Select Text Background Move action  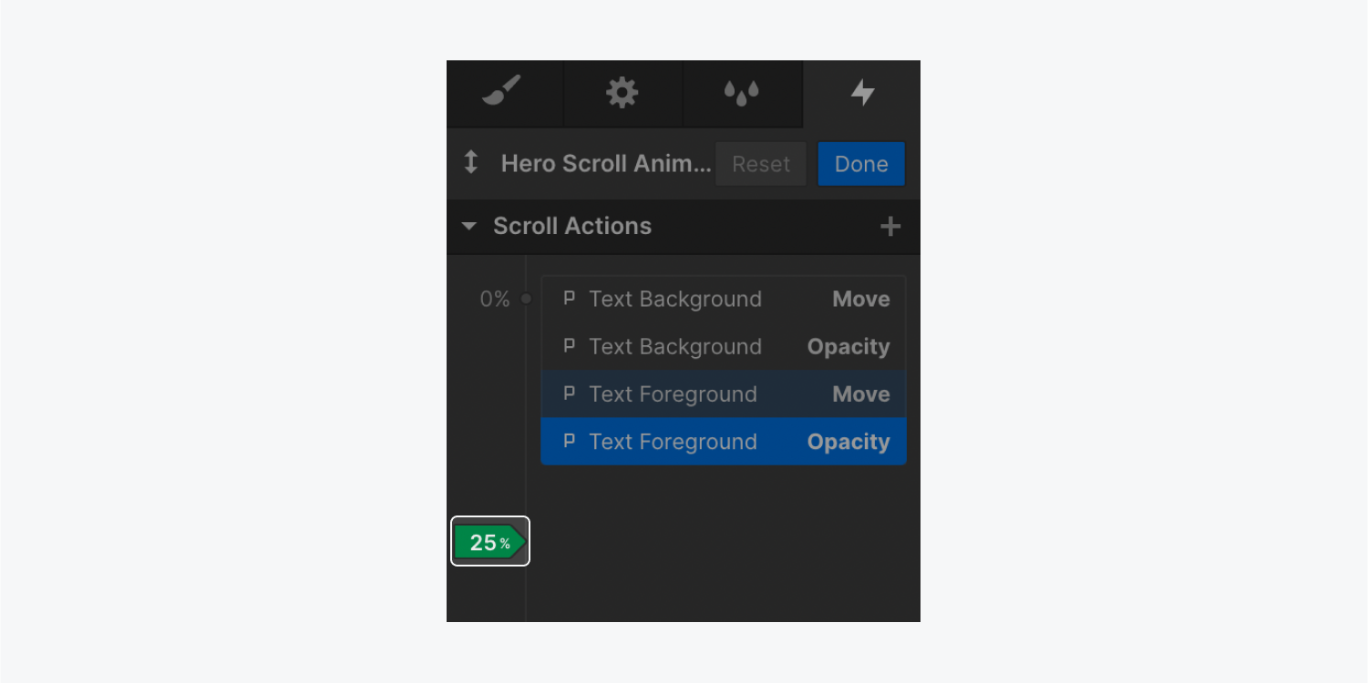[724, 300]
